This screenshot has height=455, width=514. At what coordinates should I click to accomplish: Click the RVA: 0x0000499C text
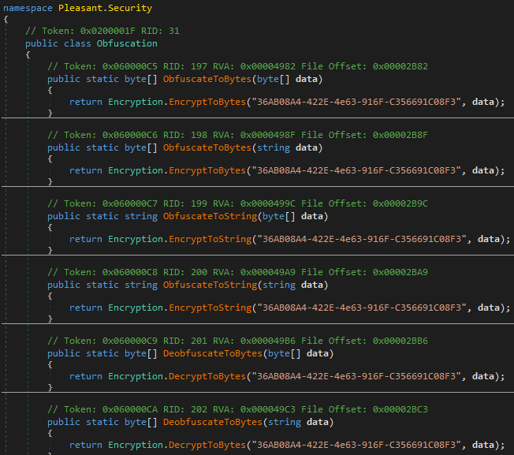click(x=254, y=203)
